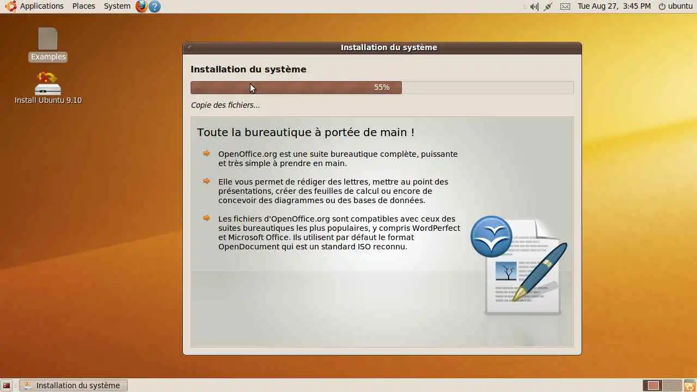
Task: Open the ubuntu user session menu
Action: pyautogui.click(x=675, y=6)
